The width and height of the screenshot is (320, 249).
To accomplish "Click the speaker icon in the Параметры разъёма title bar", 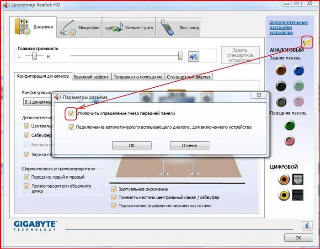I will tap(58, 97).
